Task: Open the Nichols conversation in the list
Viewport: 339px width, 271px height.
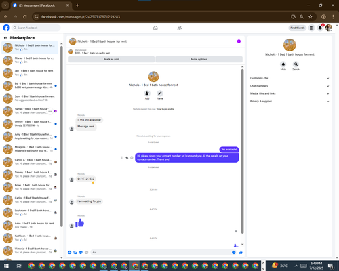Action: (x=30, y=47)
